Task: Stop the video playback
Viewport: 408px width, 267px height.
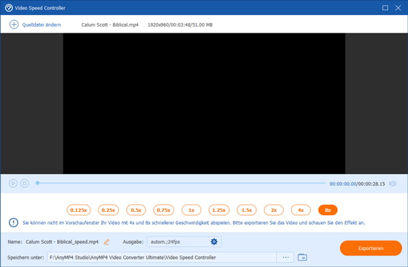Action: coord(24,183)
